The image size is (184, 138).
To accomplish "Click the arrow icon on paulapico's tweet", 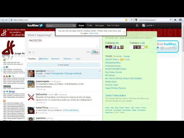I will pyautogui.click(x=100, y=71).
